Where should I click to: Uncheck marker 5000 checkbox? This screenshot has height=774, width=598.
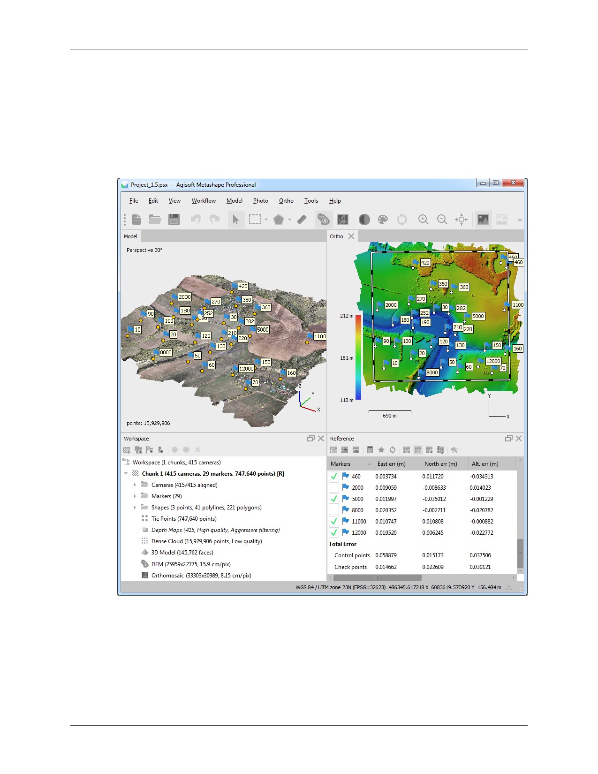[x=334, y=499]
